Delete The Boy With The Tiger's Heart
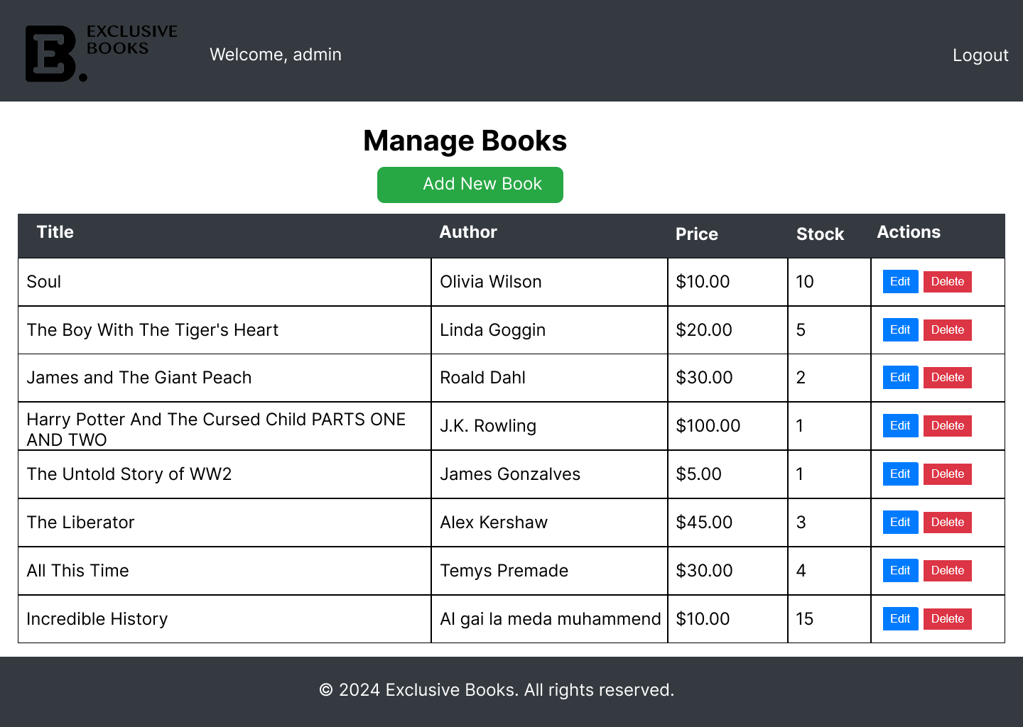The image size is (1023, 727). tap(947, 330)
